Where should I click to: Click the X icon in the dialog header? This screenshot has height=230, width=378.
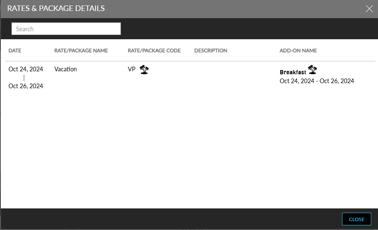pos(369,9)
